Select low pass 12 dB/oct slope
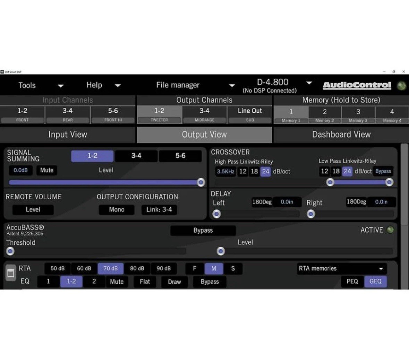 coord(324,171)
